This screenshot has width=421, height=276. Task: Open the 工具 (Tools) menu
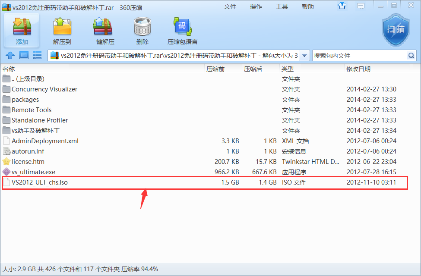[x=282, y=6]
